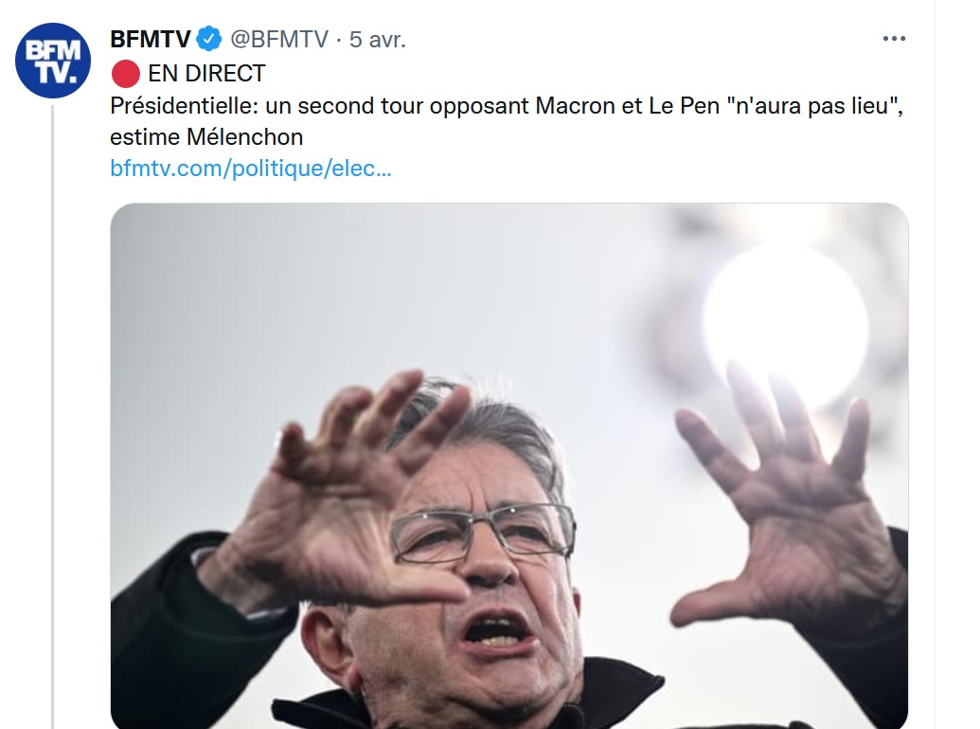Click the 'TV.' part of the avatar logo
Viewport: 980px width, 729px height.
(55, 73)
